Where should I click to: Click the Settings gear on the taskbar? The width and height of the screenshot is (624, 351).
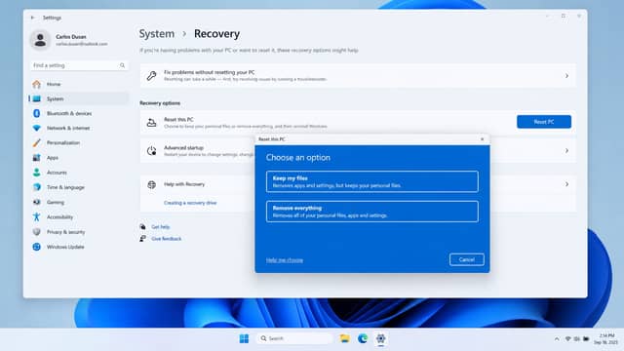[381, 338]
